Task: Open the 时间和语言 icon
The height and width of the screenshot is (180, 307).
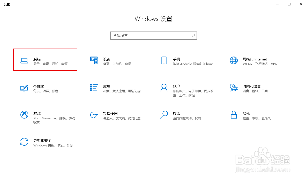Action: [x=234, y=88]
